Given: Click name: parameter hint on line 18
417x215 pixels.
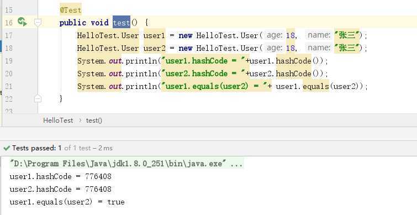Looking at the screenshot, I should pyautogui.click(x=319, y=48).
